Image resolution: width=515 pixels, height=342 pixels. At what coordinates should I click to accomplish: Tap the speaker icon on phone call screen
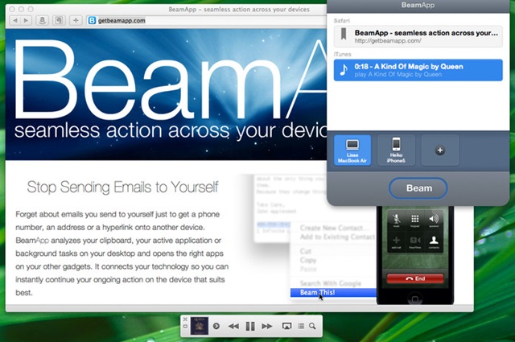coord(434,220)
